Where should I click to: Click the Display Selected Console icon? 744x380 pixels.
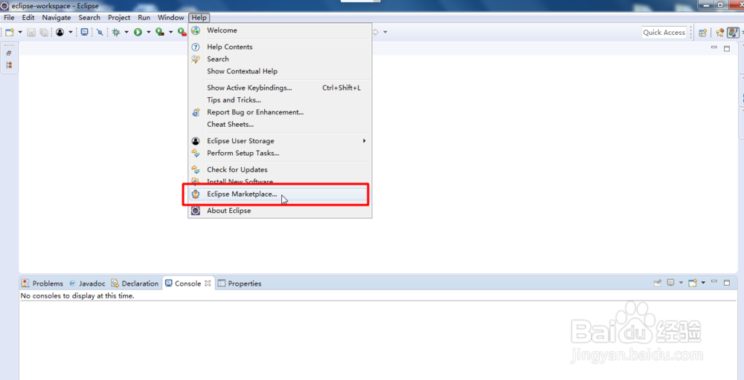(x=670, y=283)
